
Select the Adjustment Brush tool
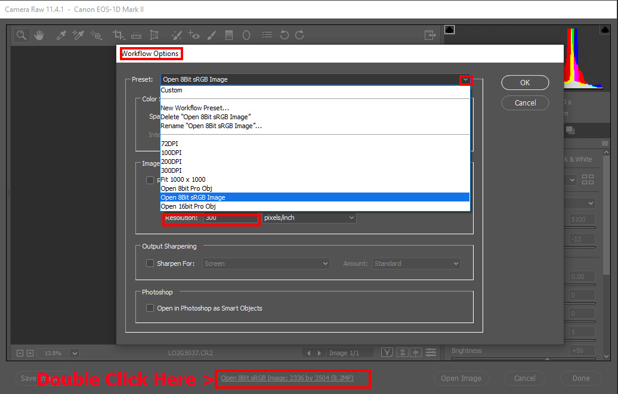212,35
